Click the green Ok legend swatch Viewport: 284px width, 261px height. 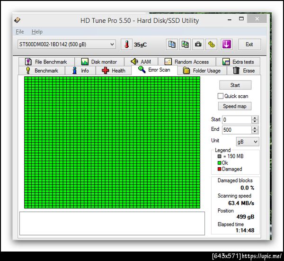pos(219,163)
